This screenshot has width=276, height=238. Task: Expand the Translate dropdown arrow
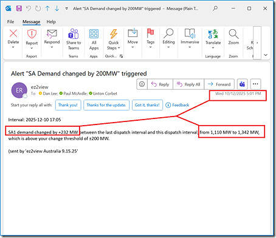point(213,48)
